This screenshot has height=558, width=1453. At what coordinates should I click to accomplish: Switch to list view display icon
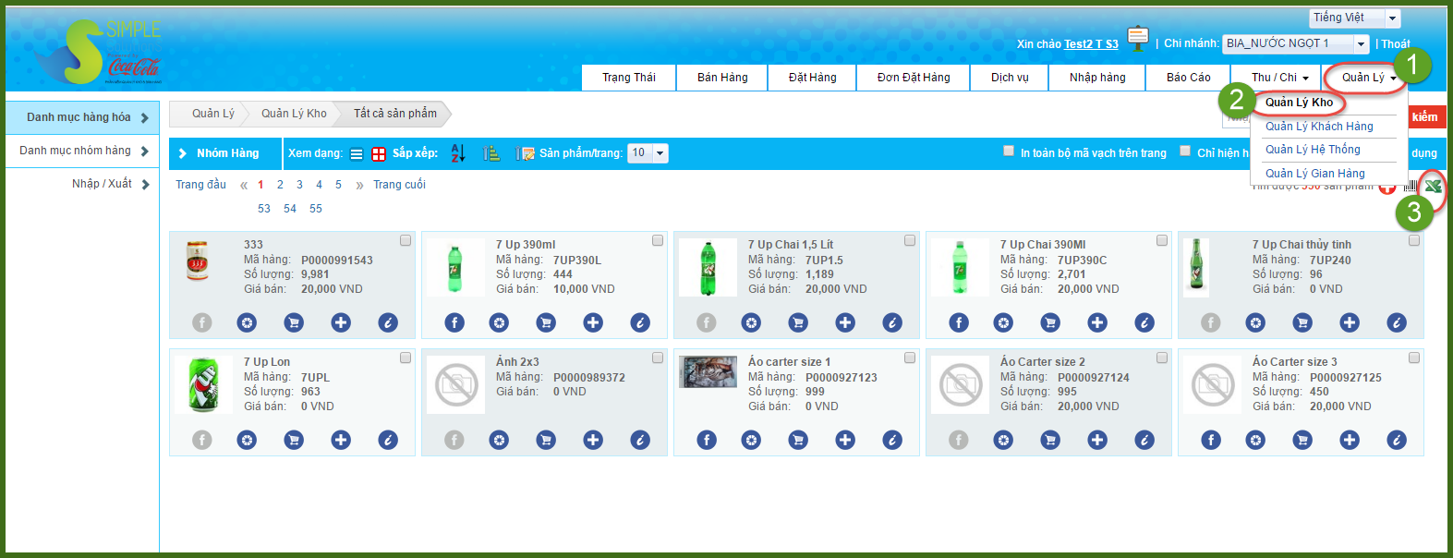pyautogui.click(x=357, y=154)
